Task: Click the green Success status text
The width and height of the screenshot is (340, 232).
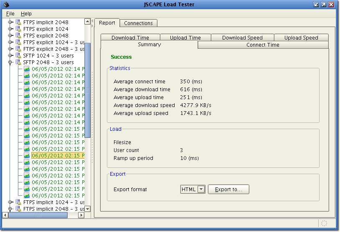Action: pyautogui.click(x=121, y=57)
